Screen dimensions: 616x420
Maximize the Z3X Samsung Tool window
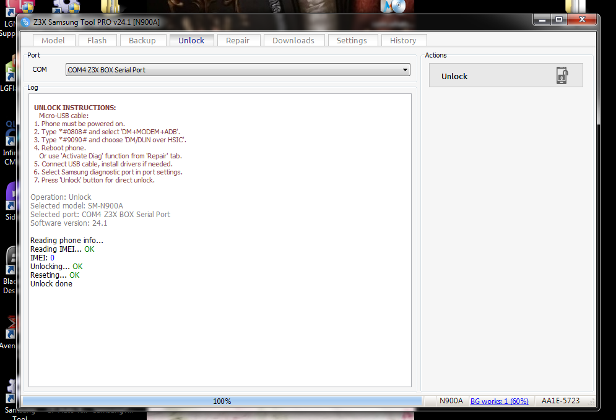pyautogui.click(x=558, y=19)
